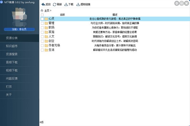The height and width of the screenshot is (126, 190).
Task: Select the 职场 folder name
Action: [x=51, y=28]
